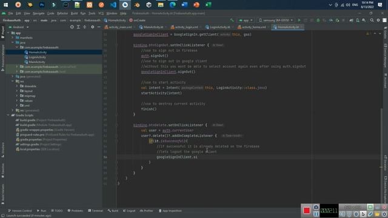Click Collapse All in project panel
388x218 pixels.
coord(85,27)
